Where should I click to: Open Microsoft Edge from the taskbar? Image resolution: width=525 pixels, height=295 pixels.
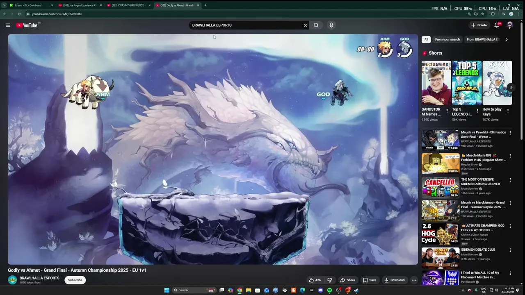303,290
